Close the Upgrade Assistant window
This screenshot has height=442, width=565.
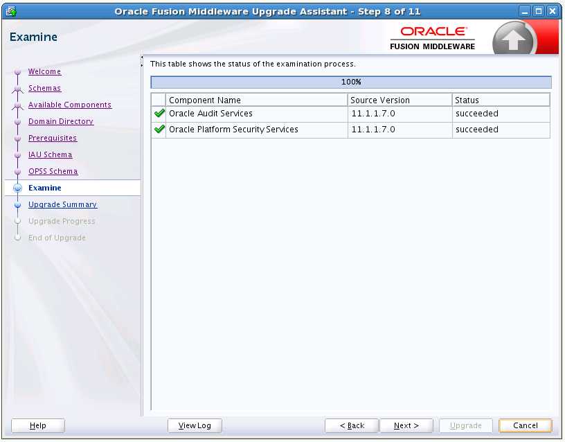[x=553, y=12]
